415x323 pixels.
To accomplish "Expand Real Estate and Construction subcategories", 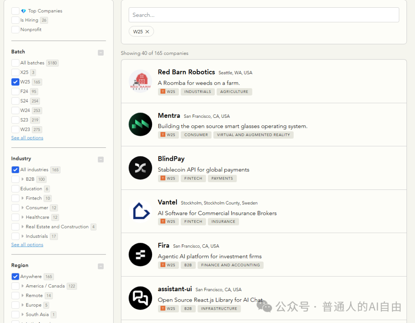I will coord(23,227).
